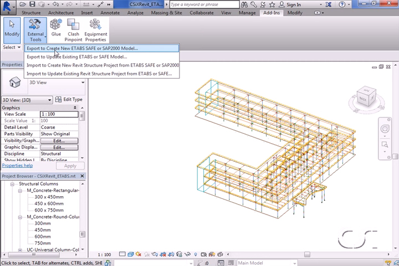Open the Revit application menu button
Image resolution: width=399 pixels, height=266 pixels.
coord(8,7)
